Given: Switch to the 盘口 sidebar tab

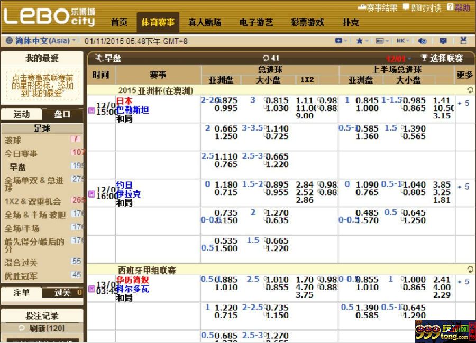Looking at the screenshot, I should 62,115.
